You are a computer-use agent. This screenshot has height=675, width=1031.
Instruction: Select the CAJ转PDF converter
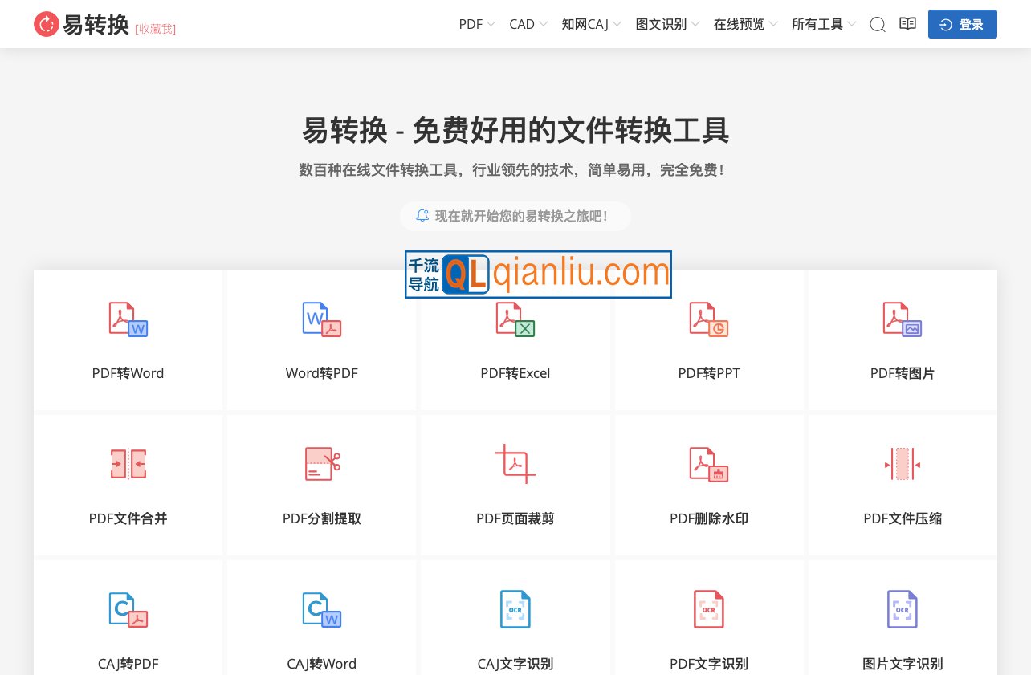pyautogui.click(x=128, y=630)
